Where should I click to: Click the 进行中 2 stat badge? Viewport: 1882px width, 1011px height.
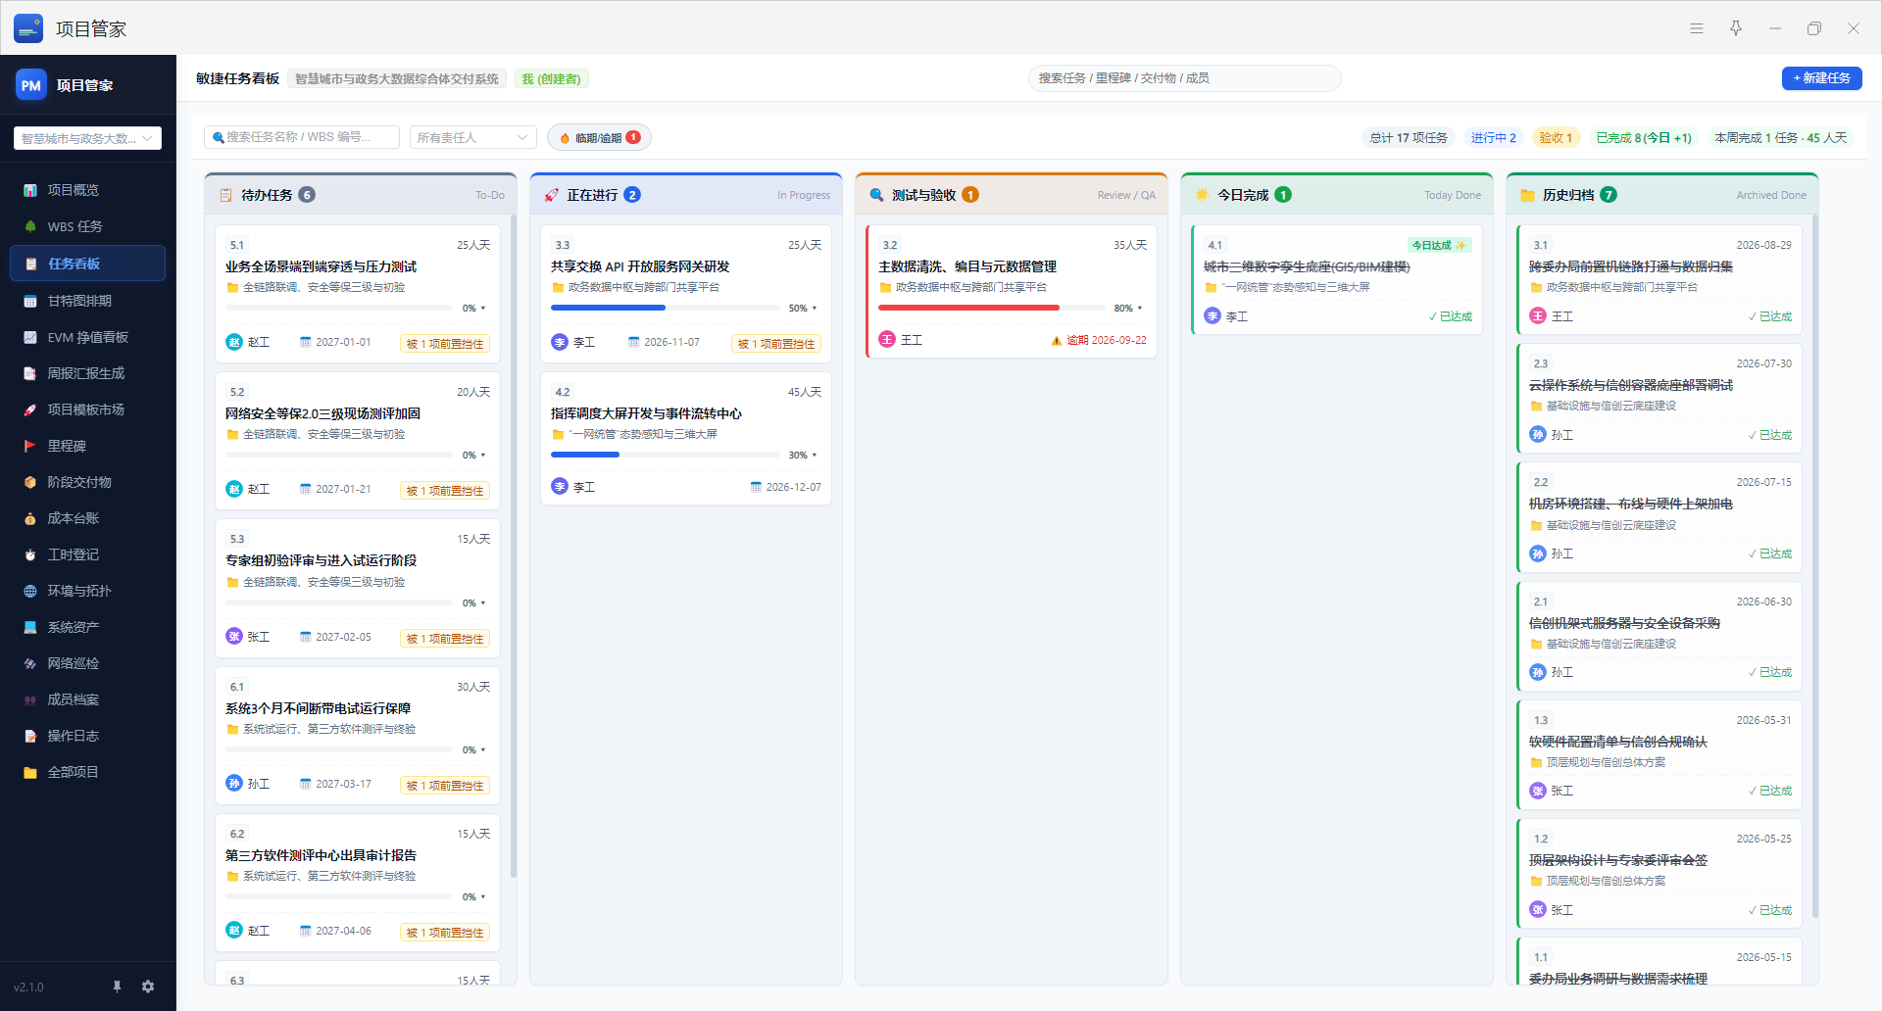click(1493, 138)
